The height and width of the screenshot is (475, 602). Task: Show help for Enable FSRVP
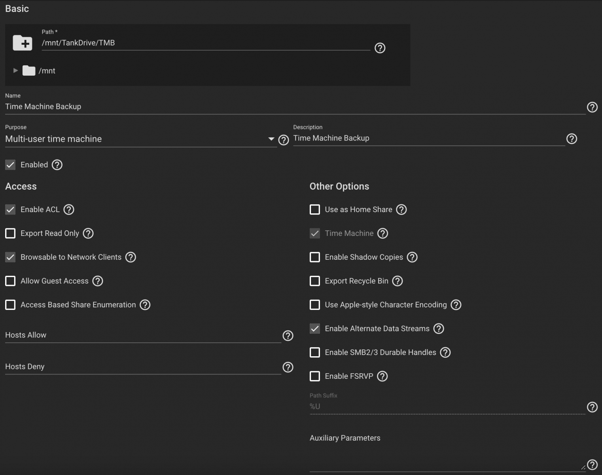tap(382, 376)
